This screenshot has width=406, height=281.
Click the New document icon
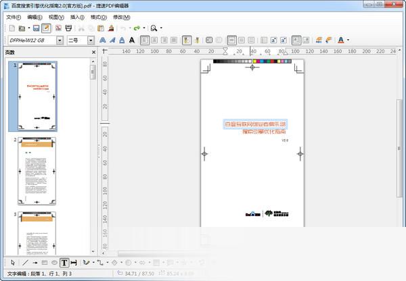(12, 28)
